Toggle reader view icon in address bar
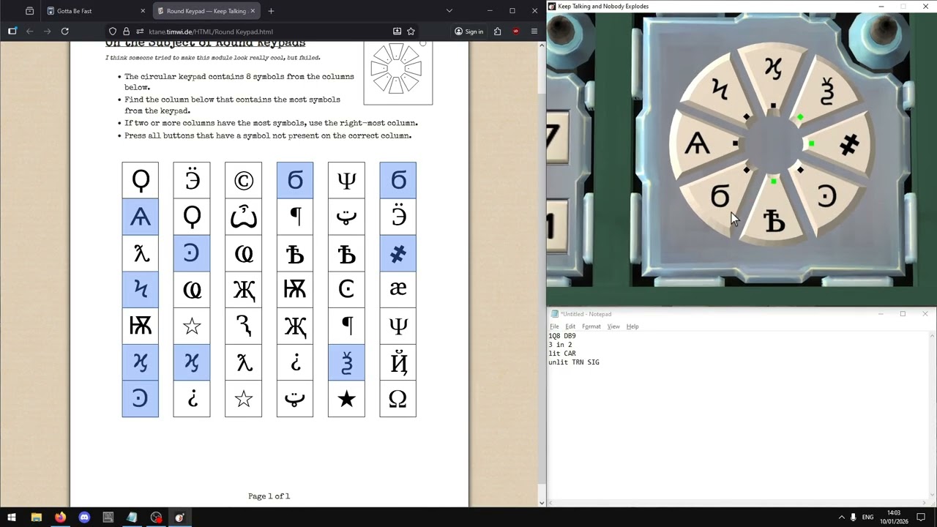The width and height of the screenshot is (937, 527). pos(397,31)
